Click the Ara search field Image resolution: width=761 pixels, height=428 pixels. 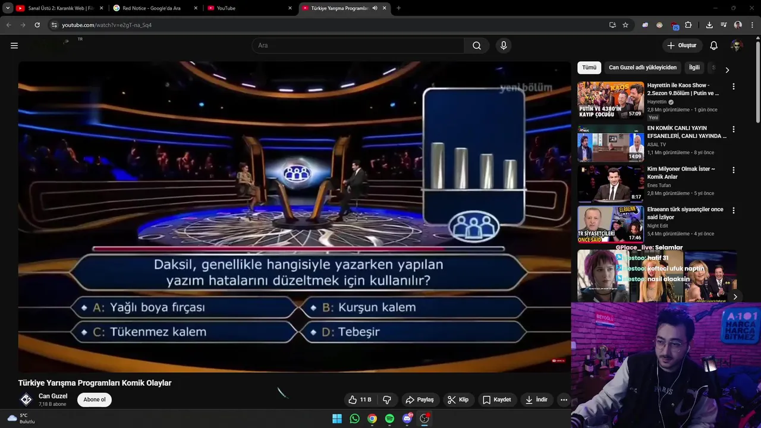coord(358,46)
